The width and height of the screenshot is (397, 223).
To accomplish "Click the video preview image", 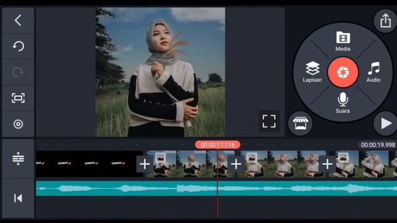I will 160,72.
